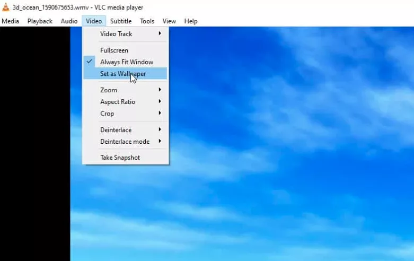Screen dimensions: 414x261
Task: Open the Help menu
Action: [191, 21]
